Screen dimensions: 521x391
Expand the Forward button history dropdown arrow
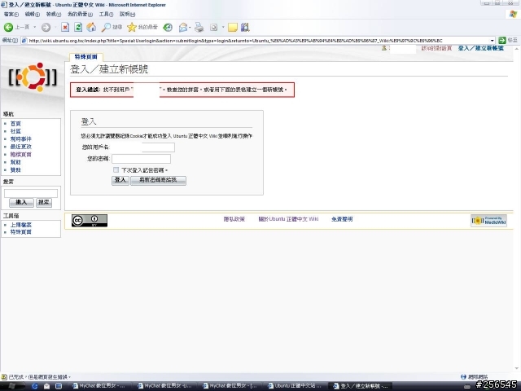55,27
